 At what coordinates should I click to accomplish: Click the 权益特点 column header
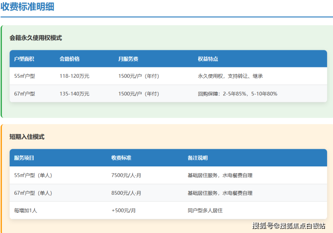click(x=208, y=59)
